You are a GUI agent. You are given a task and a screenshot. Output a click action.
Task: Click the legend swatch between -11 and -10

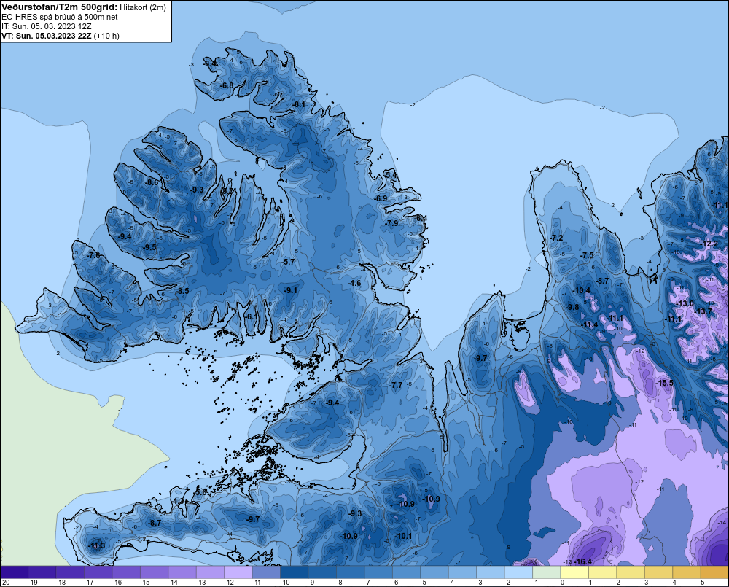pyautogui.click(x=266, y=572)
